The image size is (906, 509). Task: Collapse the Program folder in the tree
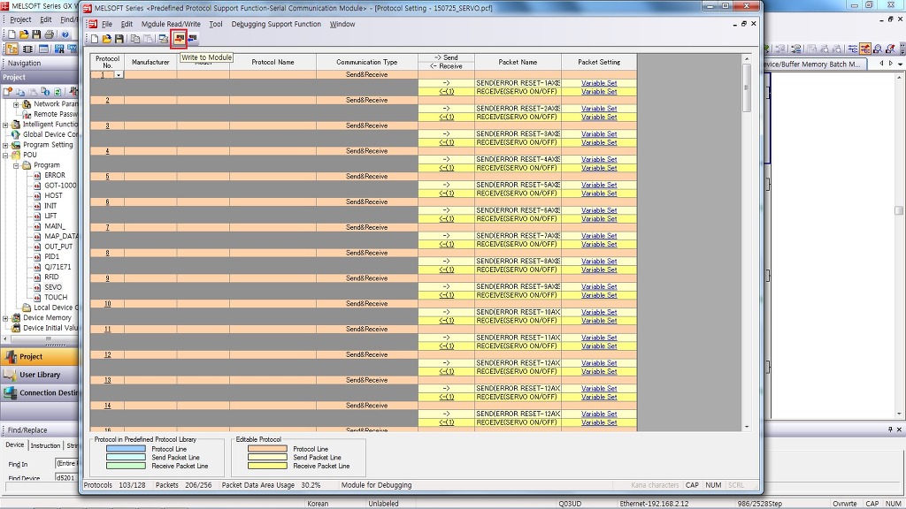pos(16,165)
